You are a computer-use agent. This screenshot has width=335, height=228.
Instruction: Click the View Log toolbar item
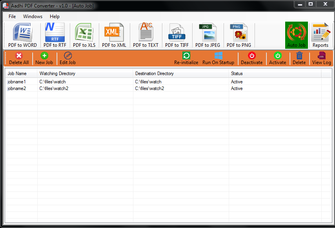click(x=321, y=58)
